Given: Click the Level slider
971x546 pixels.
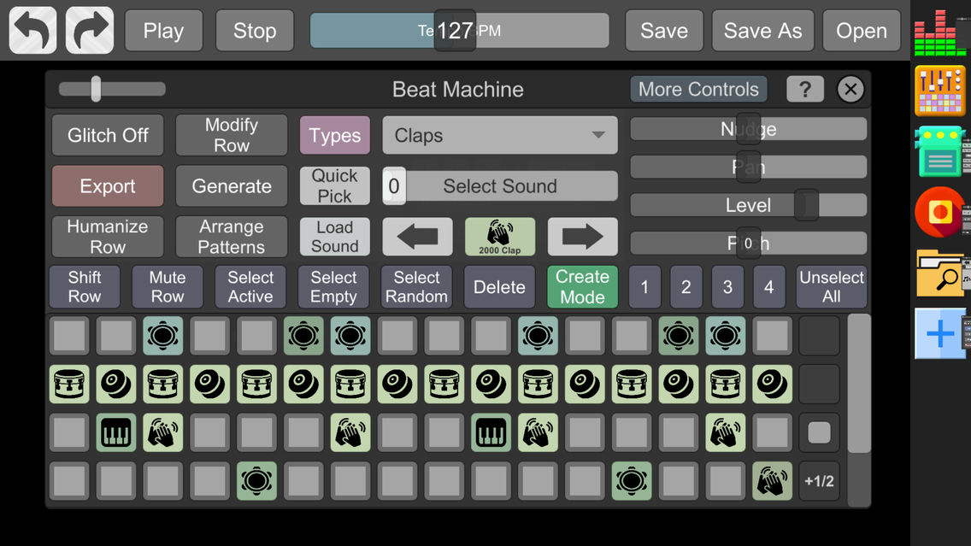Looking at the screenshot, I should pos(748,205).
